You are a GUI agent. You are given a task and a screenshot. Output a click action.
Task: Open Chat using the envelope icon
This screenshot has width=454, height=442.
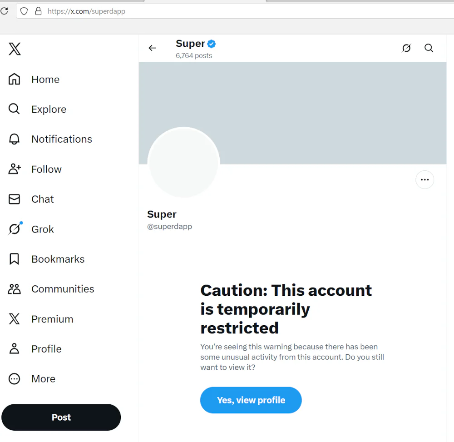(x=14, y=199)
